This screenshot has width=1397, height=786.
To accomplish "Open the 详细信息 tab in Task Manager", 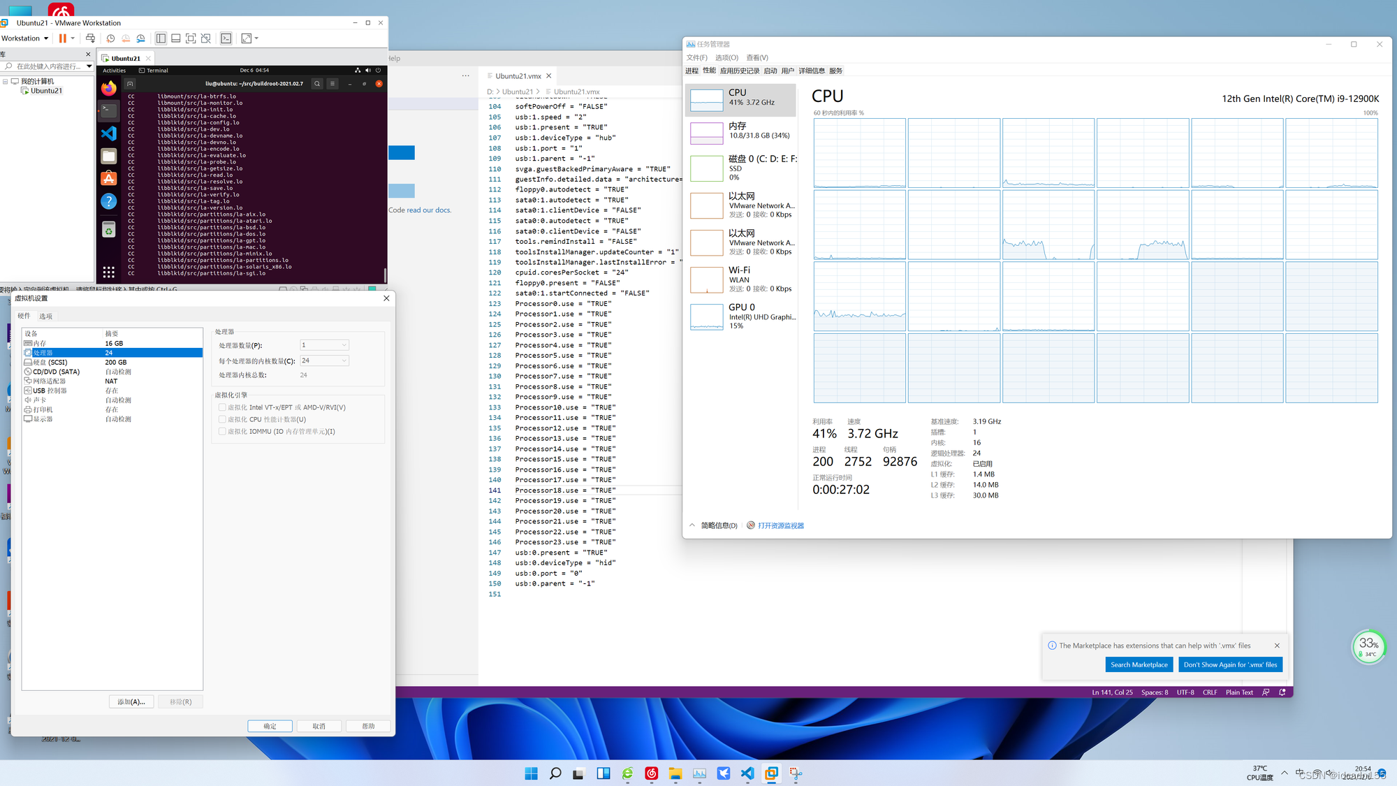I will point(811,71).
